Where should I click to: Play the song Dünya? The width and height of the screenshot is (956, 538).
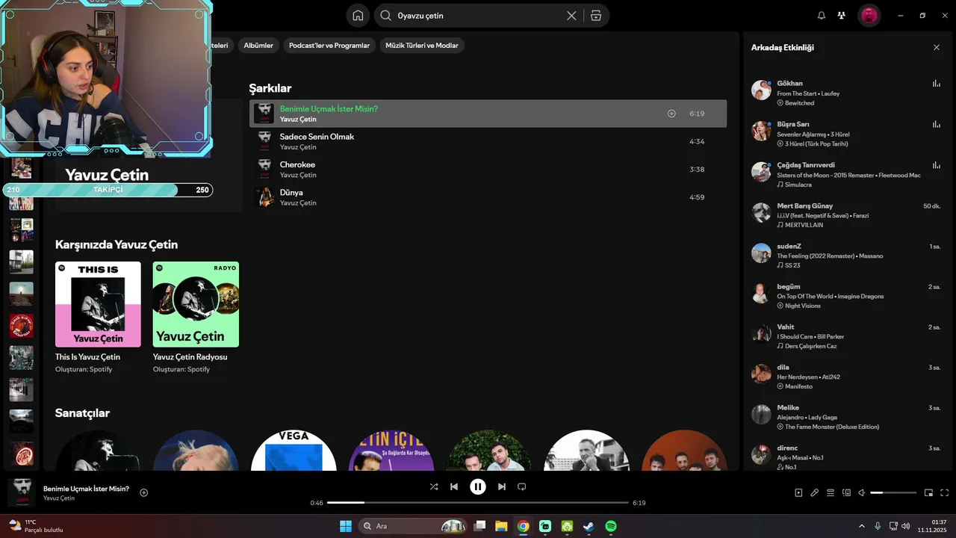[x=488, y=197]
